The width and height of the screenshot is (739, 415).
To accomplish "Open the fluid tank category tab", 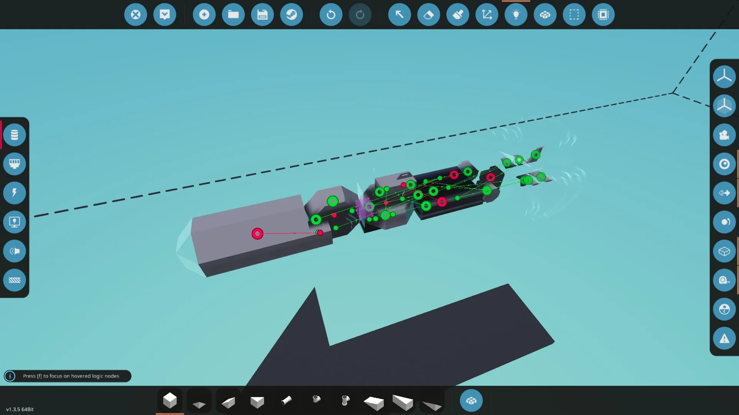I will tap(15, 135).
